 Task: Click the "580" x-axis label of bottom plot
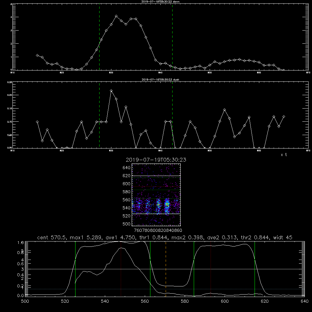click(185, 301)
